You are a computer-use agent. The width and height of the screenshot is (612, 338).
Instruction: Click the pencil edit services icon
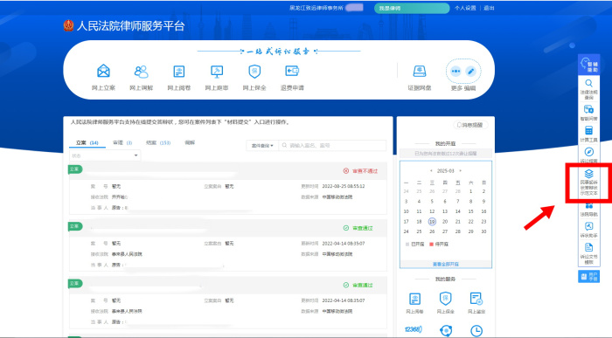click(471, 72)
